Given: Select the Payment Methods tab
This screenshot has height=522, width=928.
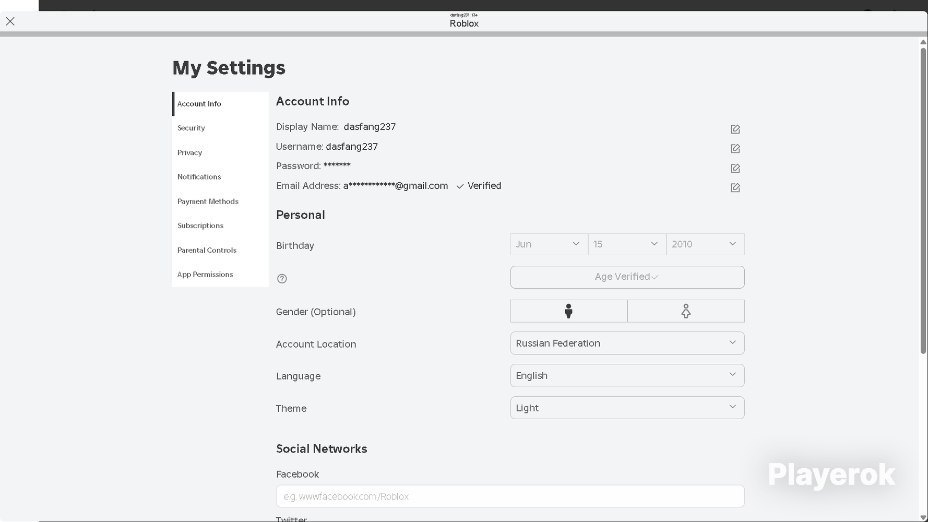Looking at the screenshot, I should coord(220,201).
